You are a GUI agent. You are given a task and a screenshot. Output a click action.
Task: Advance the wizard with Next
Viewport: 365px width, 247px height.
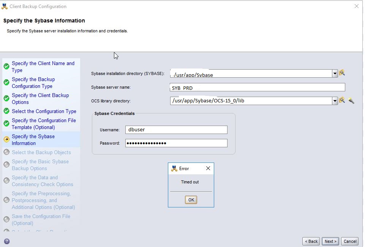click(330, 241)
